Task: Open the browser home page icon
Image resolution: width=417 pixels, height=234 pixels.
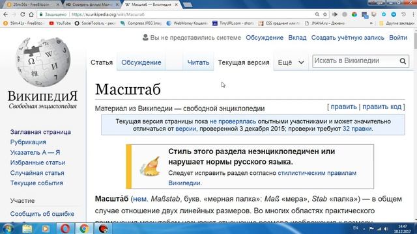Action: 31,14
